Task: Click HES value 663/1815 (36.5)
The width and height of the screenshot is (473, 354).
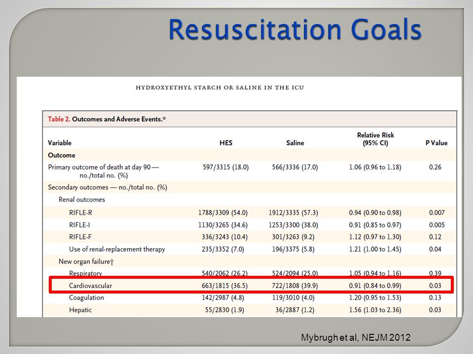Action: (x=225, y=286)
